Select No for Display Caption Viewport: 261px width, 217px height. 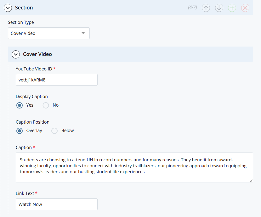click(x=46, y=105)
